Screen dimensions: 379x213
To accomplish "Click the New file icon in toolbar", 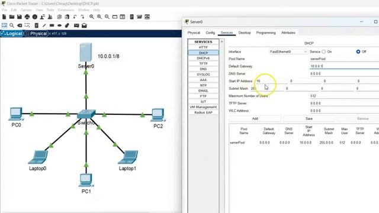I will click(4, 17).
